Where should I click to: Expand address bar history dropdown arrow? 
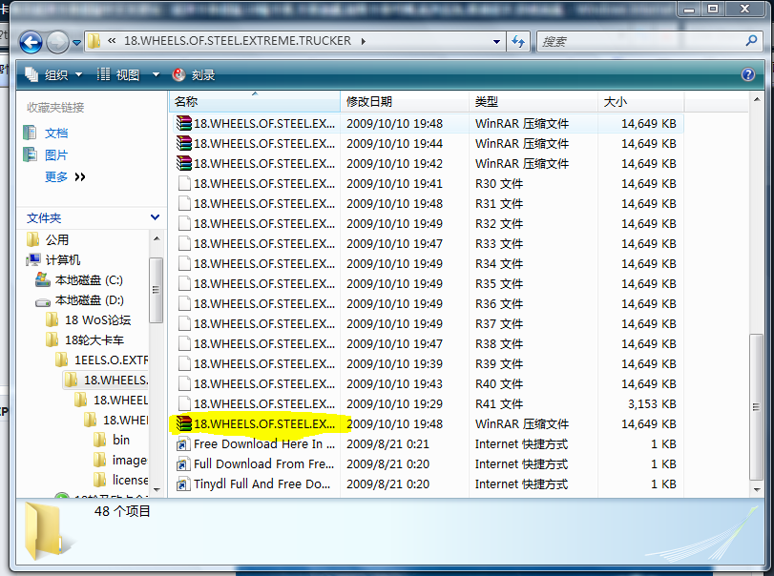coord(496,42)
